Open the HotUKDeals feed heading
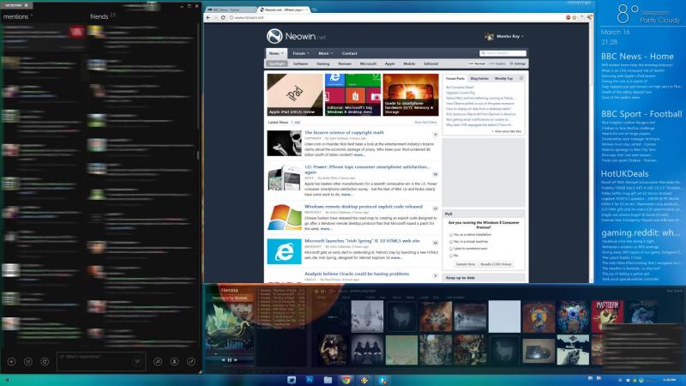 (x=624, y=173)
